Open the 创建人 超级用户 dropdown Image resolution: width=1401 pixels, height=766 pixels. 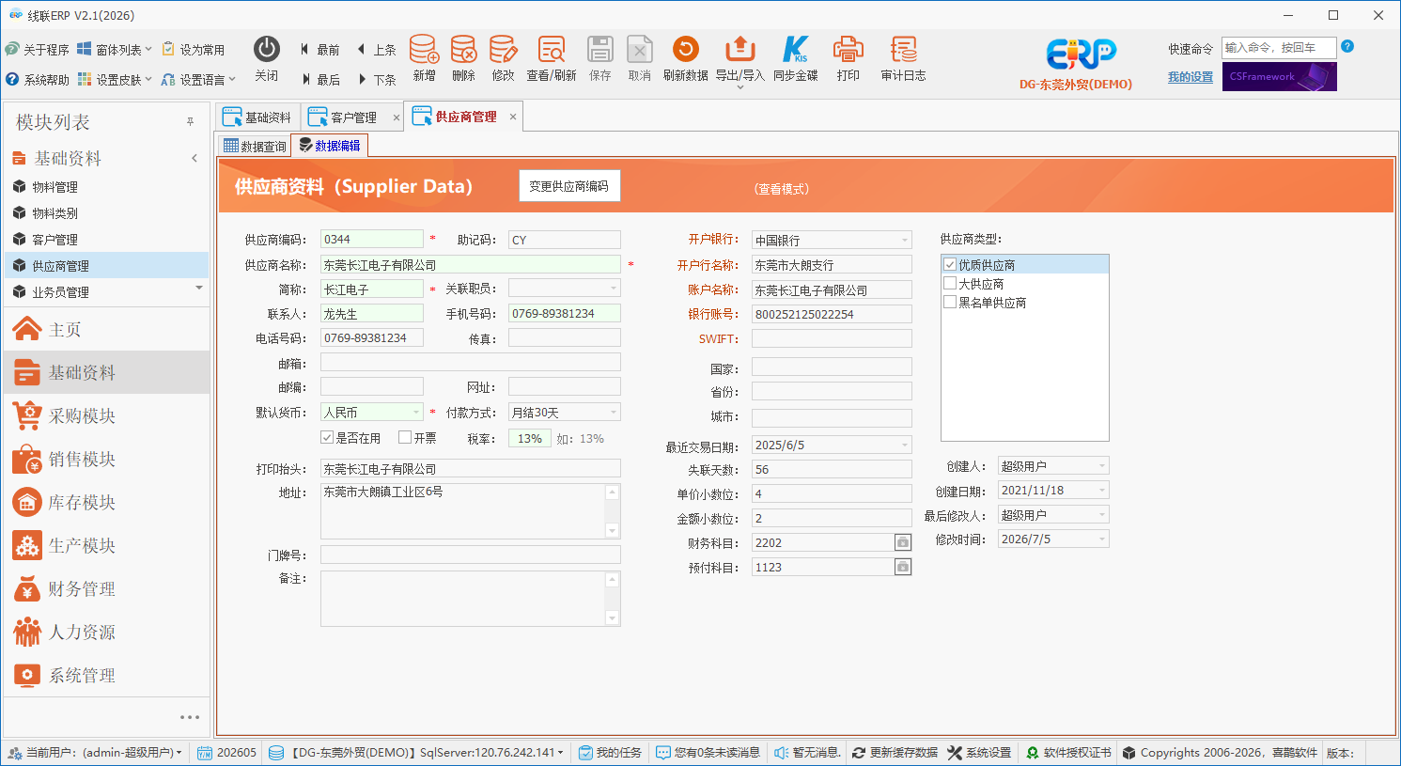[1102, 465]
